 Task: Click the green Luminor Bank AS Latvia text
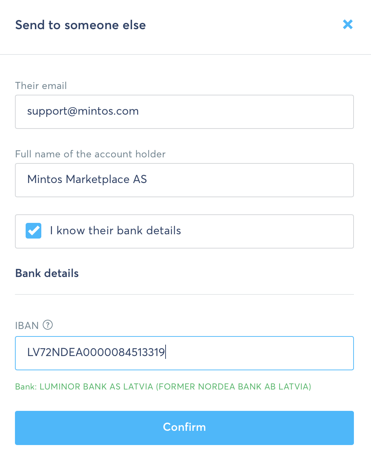(x=175, y=387)
